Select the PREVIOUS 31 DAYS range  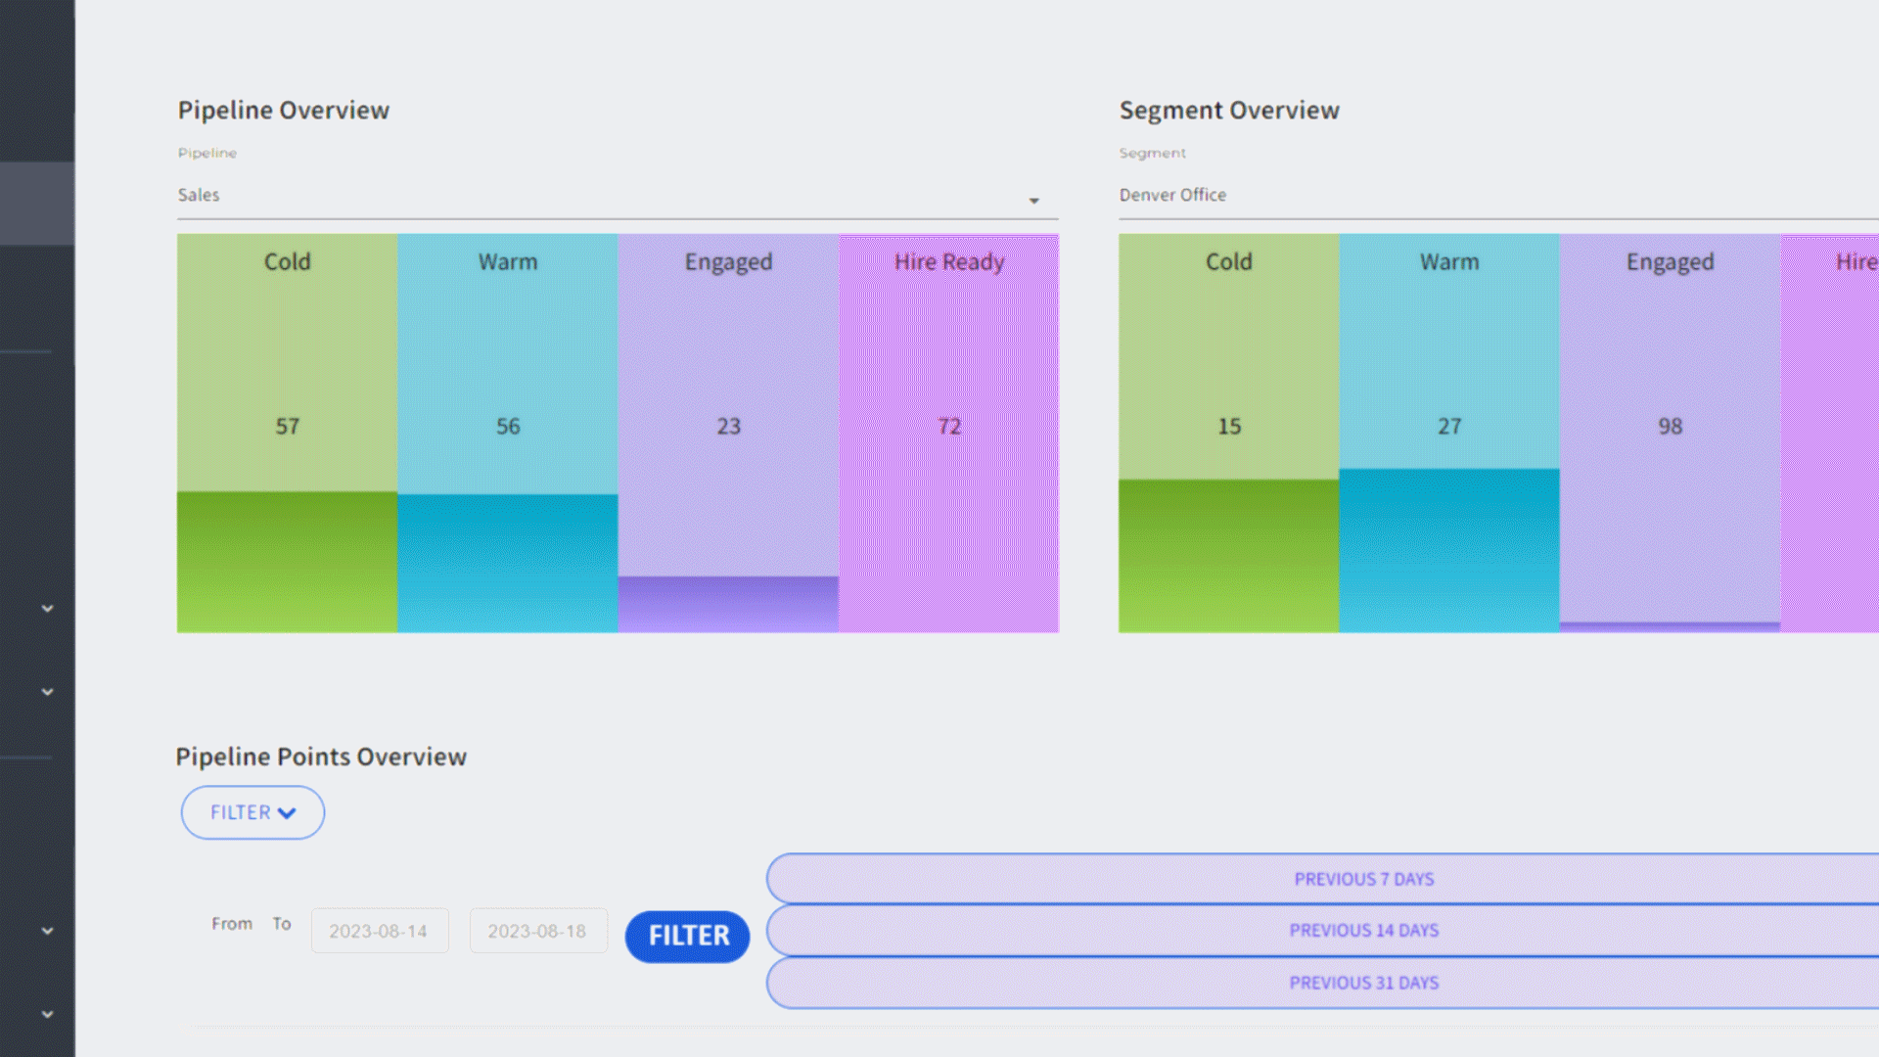(x=1363, y=983)
